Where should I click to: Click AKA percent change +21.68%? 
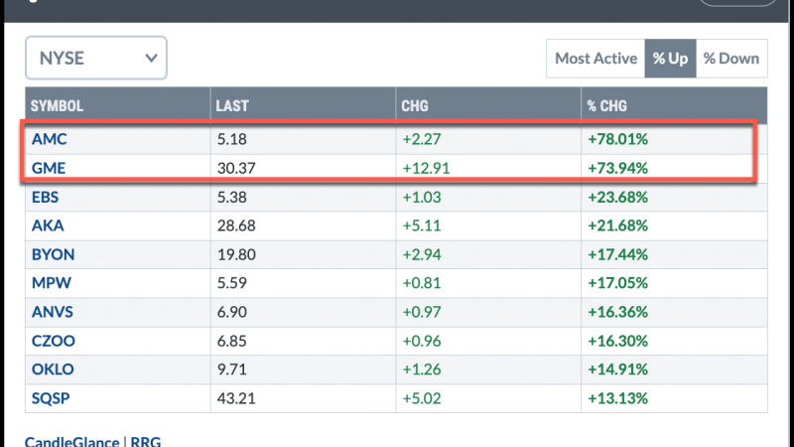tap(617, 225)
